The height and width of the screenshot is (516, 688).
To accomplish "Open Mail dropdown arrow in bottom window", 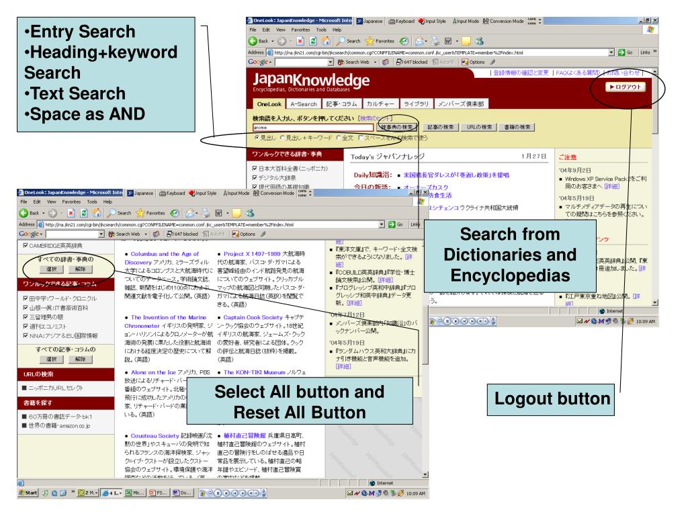I will (x=197, y=213).
